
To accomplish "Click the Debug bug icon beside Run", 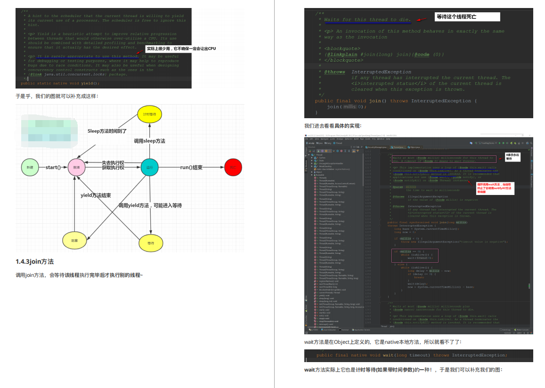I will pos(503,143).
